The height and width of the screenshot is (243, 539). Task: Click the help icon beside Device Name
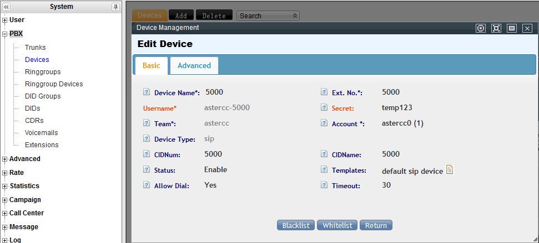click(x=147, y=92)
